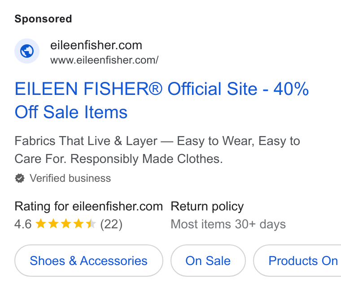
Task: Click the verified business checkmark badge
Action: 20,178
